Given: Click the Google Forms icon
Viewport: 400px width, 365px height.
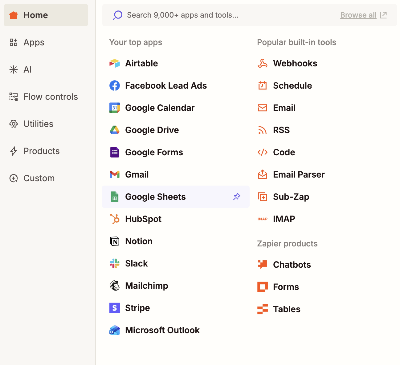Looking at the screenshot, I should click(115, 152).
